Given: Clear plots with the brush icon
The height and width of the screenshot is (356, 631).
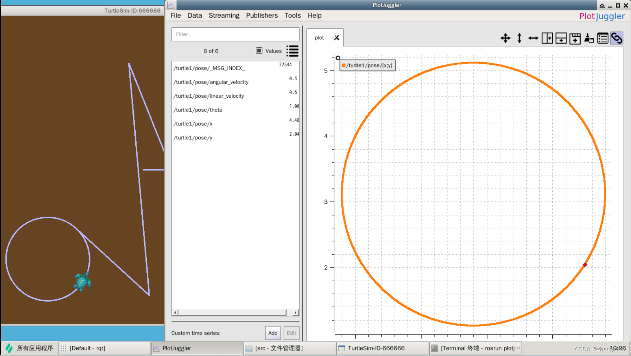Looking at the screenshot, I should click(x=589, y=38).
